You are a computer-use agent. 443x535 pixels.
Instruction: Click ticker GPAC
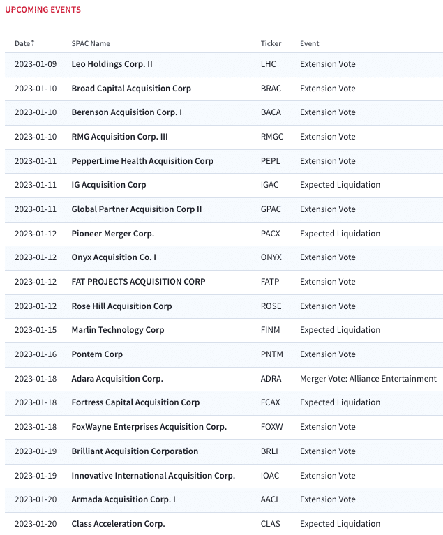click(271, 209)
